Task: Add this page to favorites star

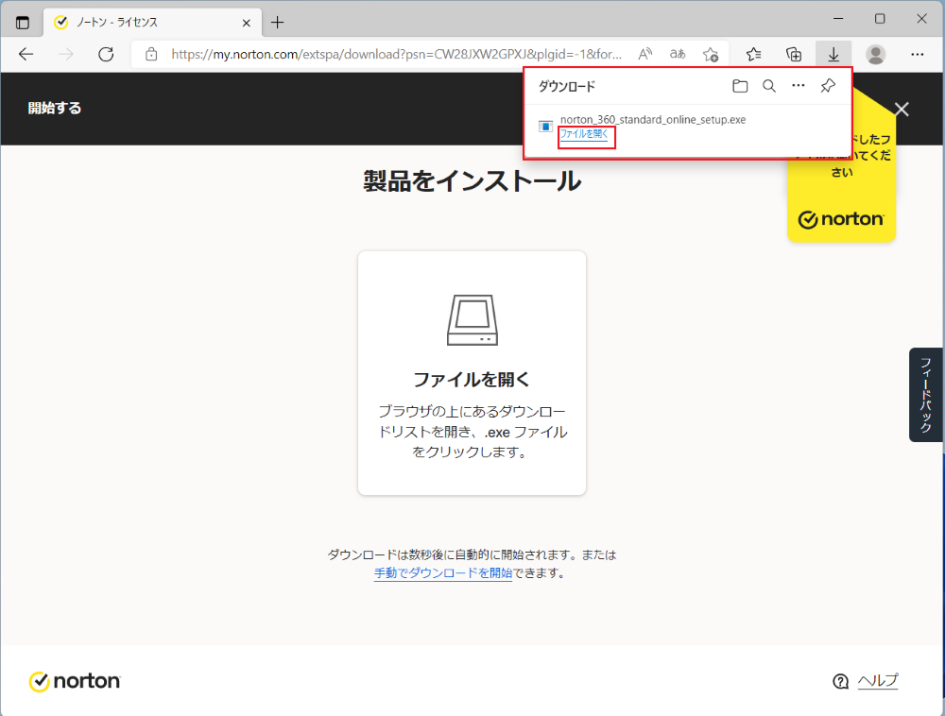Action: [711, 54]
